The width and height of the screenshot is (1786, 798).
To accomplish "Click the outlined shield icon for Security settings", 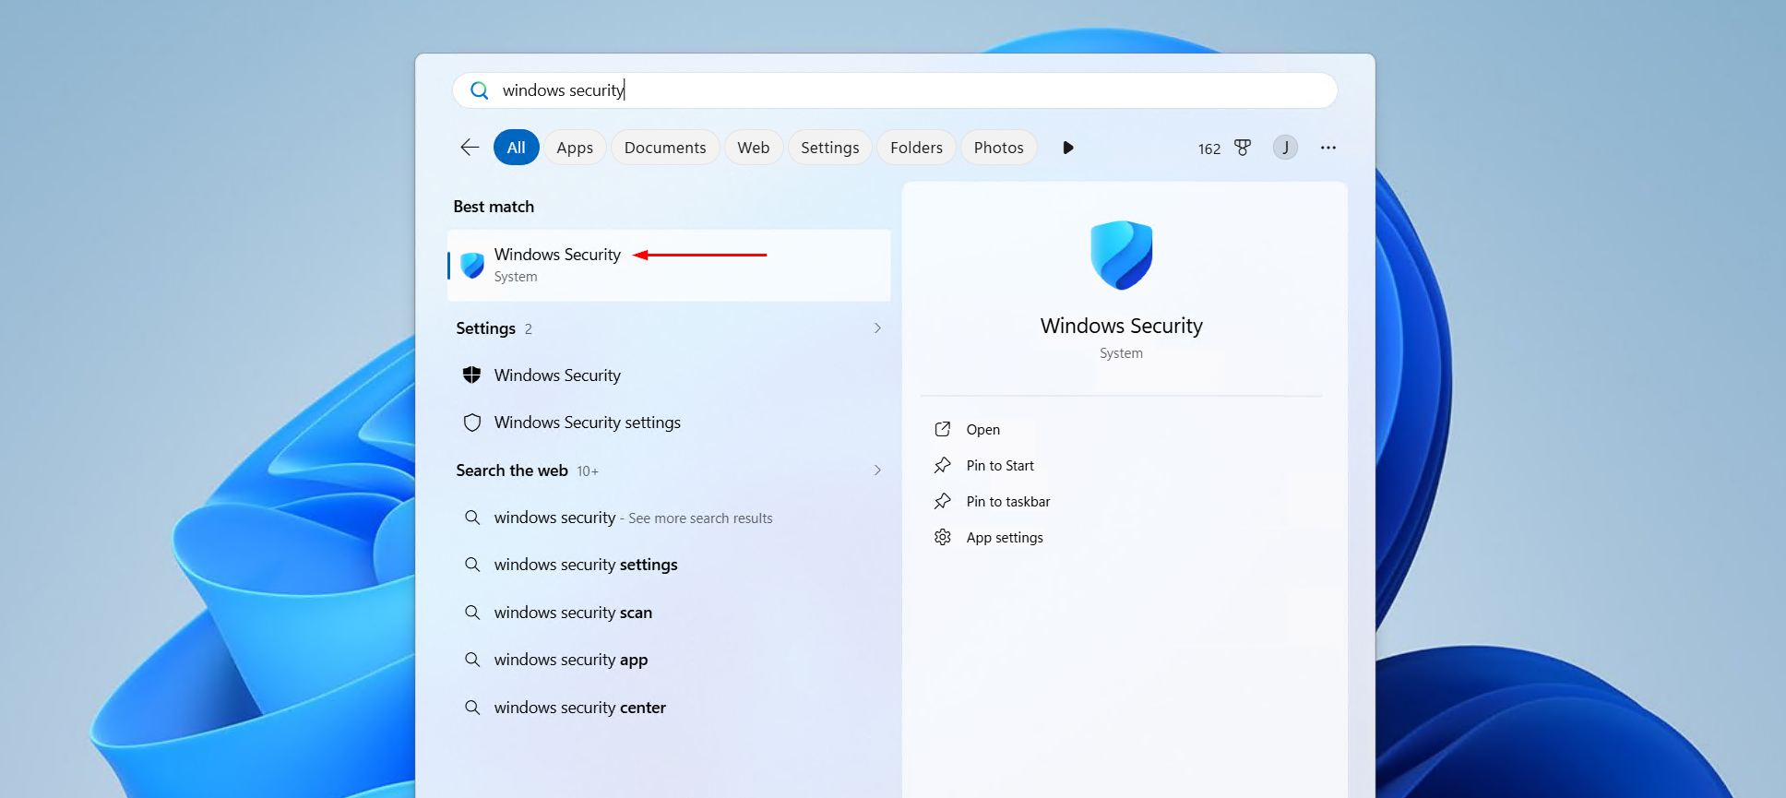I will (x=471, y=423).
